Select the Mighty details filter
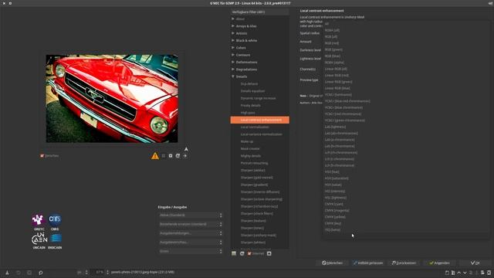Image resolution: width=494 pixels, height=278 pixels. tap(250, 156)
